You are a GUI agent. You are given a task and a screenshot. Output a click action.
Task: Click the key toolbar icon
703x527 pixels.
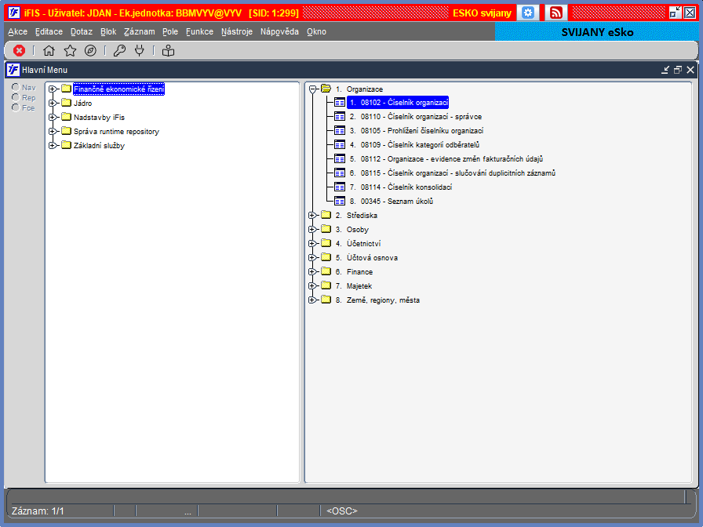[x=119, y=51]
